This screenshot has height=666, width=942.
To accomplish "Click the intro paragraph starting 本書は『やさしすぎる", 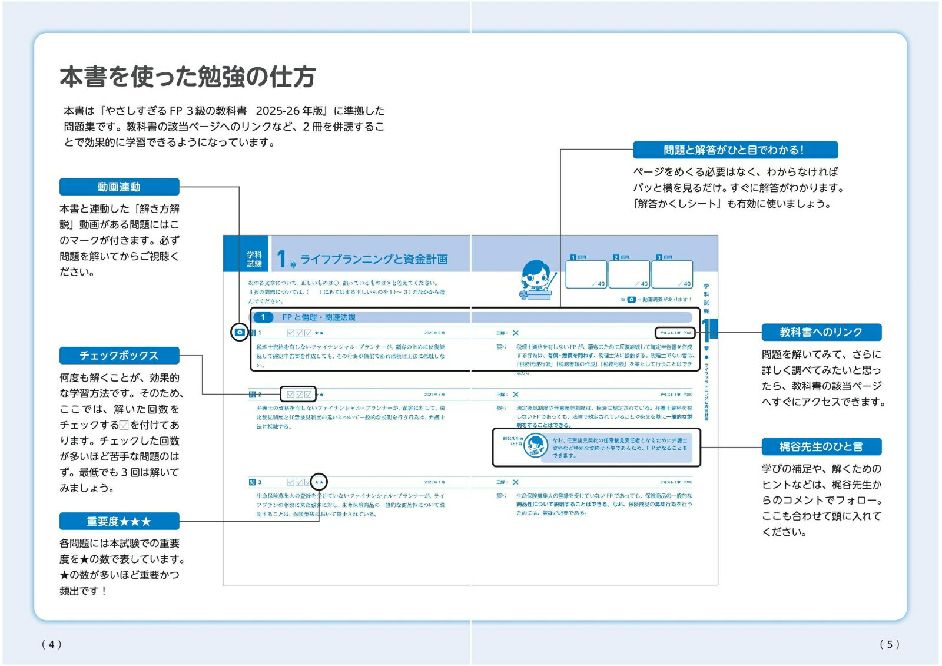I will pos(224,127).
